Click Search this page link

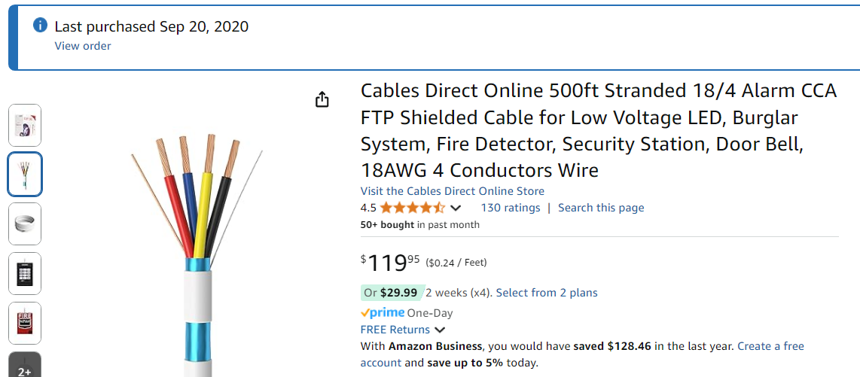click(x=601, y=208)
